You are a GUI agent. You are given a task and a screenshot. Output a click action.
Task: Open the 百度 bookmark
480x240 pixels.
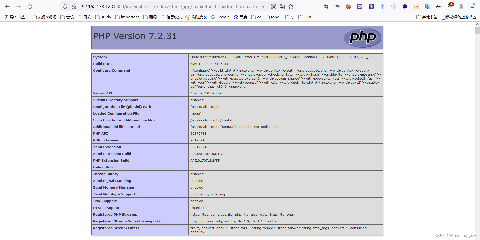[x=240, y=17]
